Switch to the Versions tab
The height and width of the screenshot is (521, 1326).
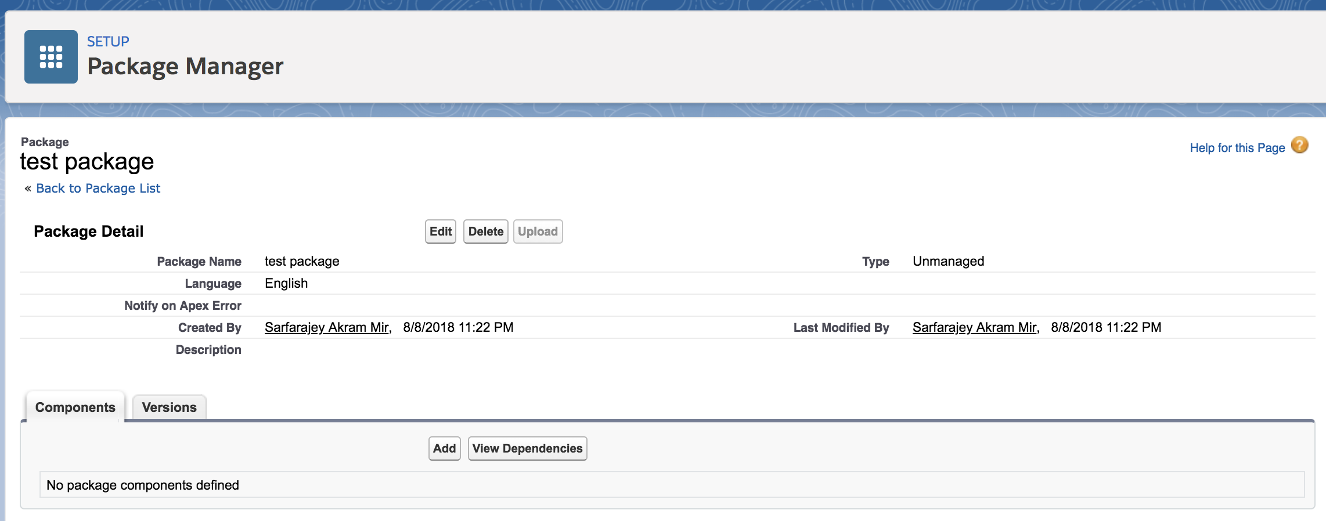(x=169, y=407)
